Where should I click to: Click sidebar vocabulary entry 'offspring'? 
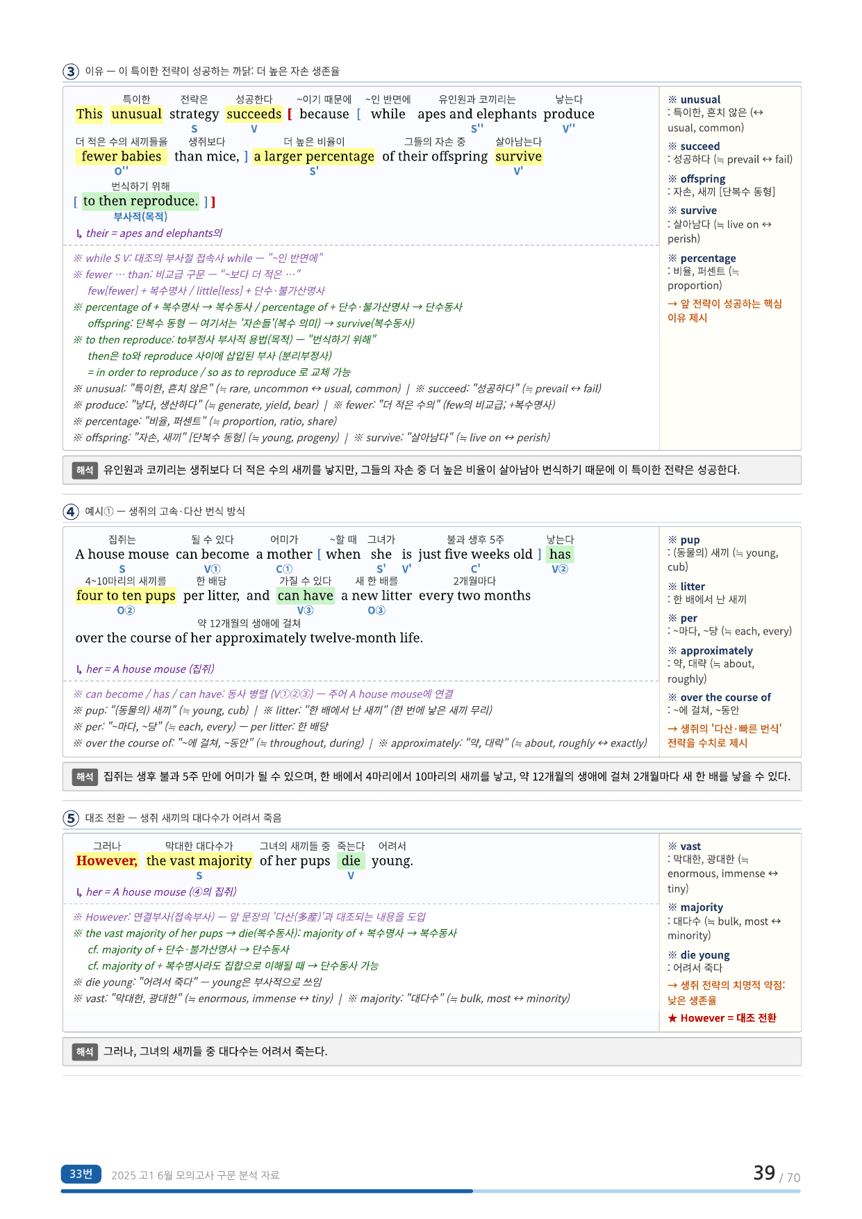(x=702, y=179)
